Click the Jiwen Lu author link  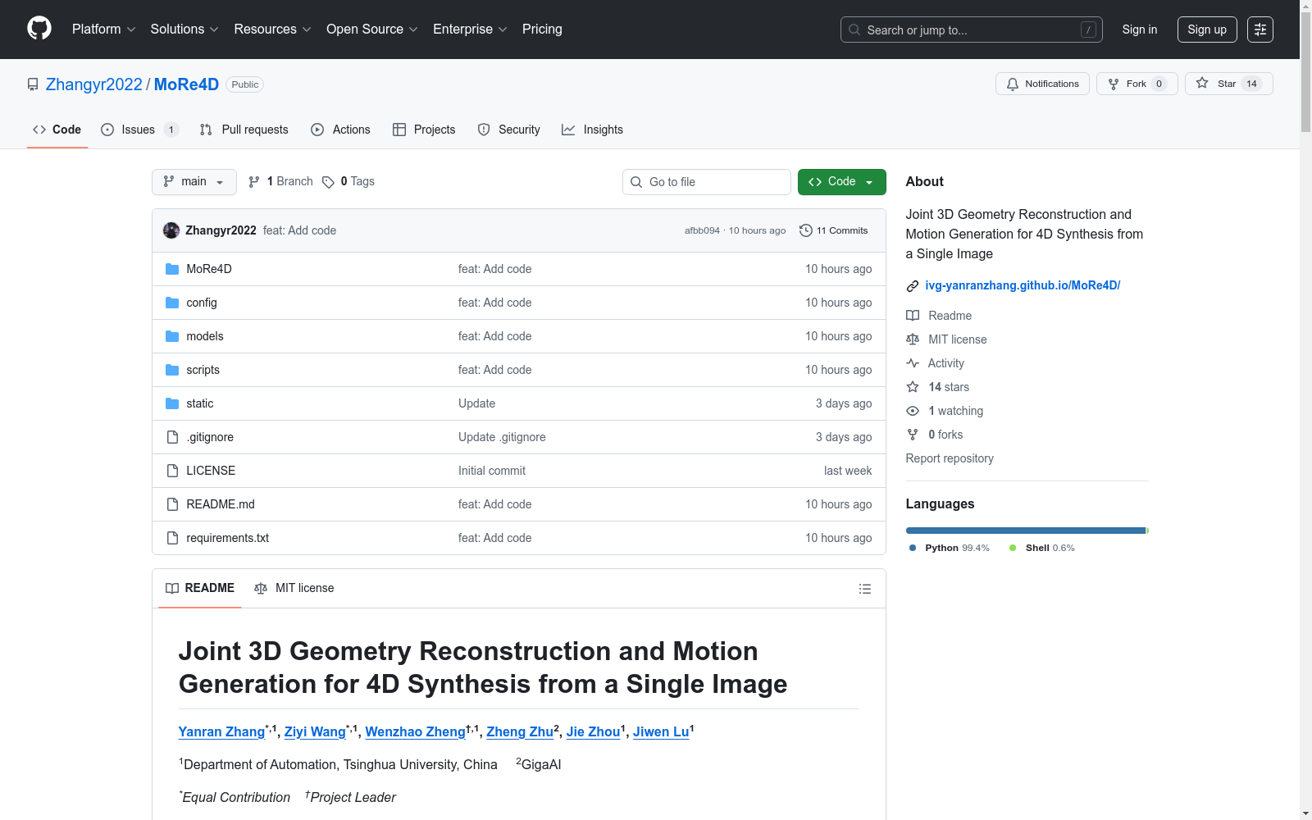pos(661,731)
